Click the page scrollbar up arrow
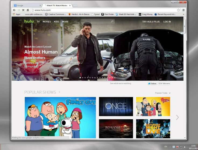Image resolution: width=198 pixels, height=150 pixels. pos(185,18)
